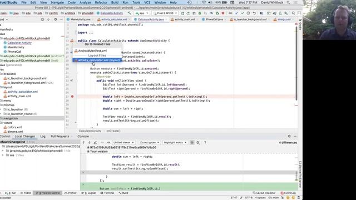356x200 pixels.
Task: Click the Make Project hammer icon
Action: [x=130, y=13]
